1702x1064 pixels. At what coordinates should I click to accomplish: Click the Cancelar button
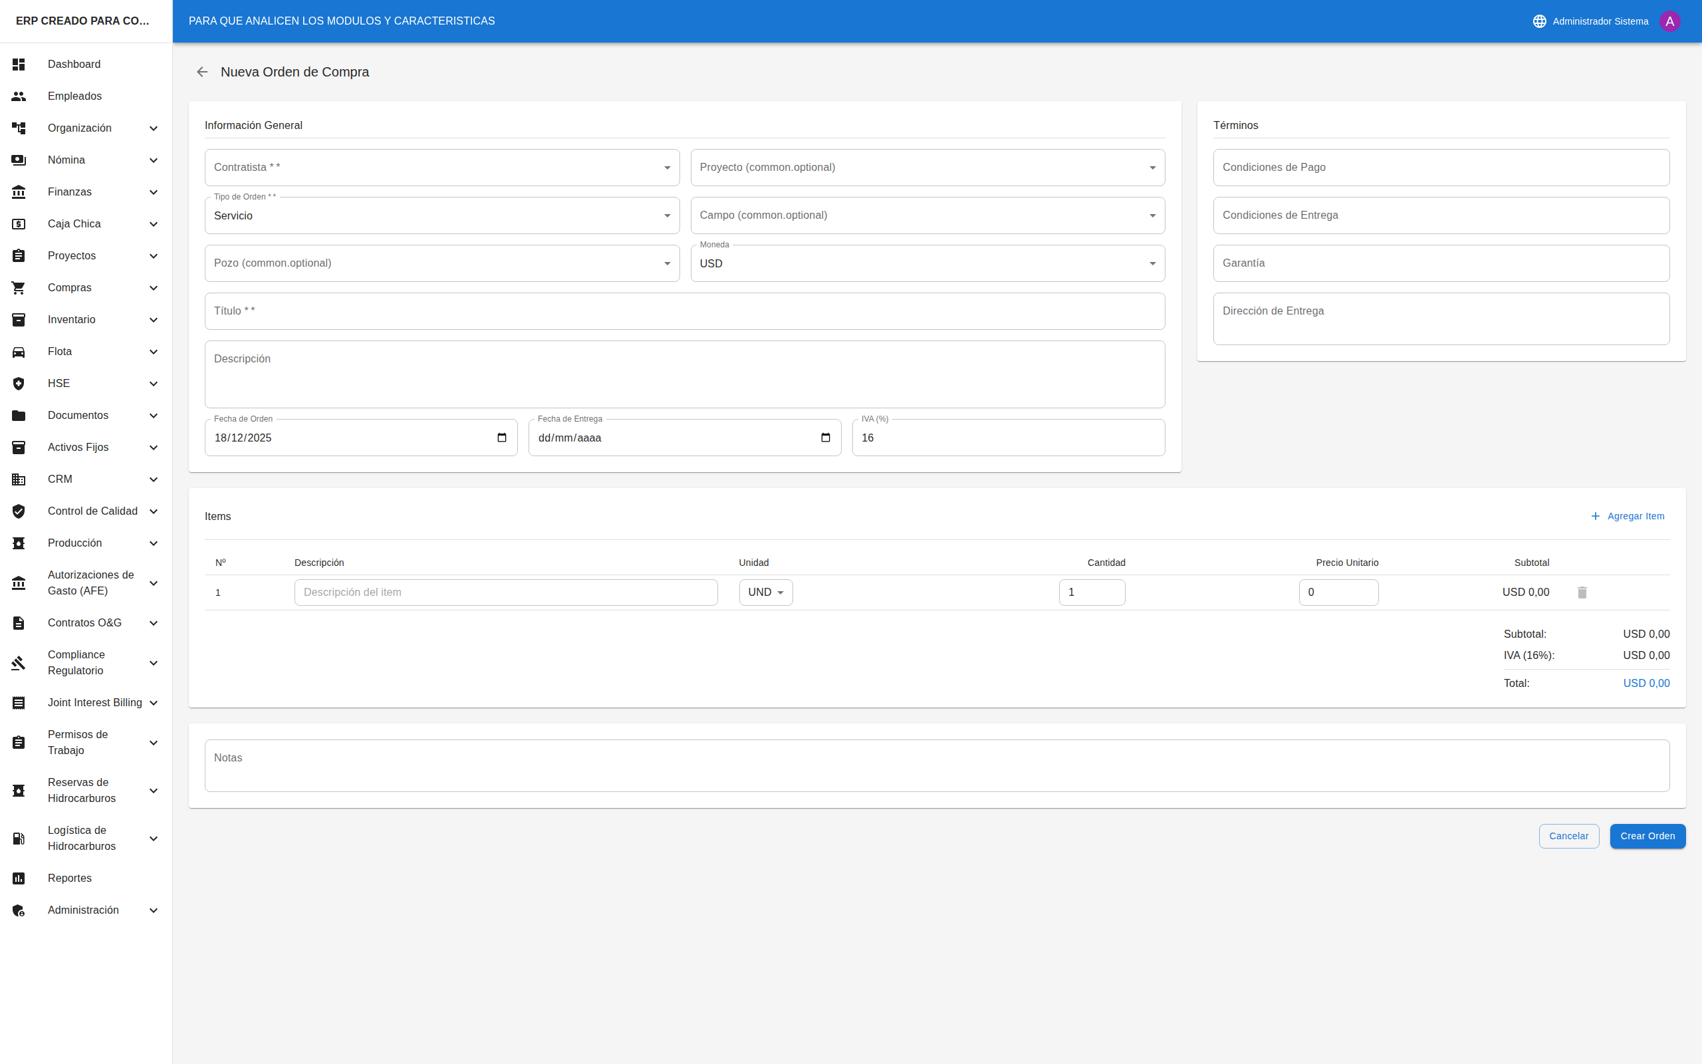[x=1568, y=836]
